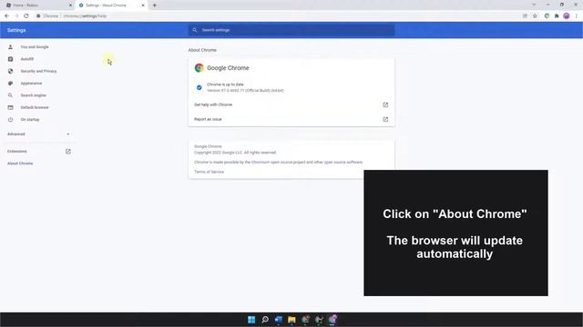Screen dimensions: 583x327
Task: Click the green extension icon in the toolbar
Action: click(x=547, y=16)
